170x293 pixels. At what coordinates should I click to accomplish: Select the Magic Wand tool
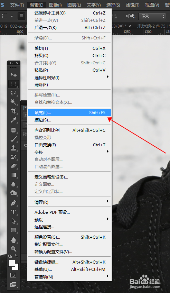pos(13,102)
